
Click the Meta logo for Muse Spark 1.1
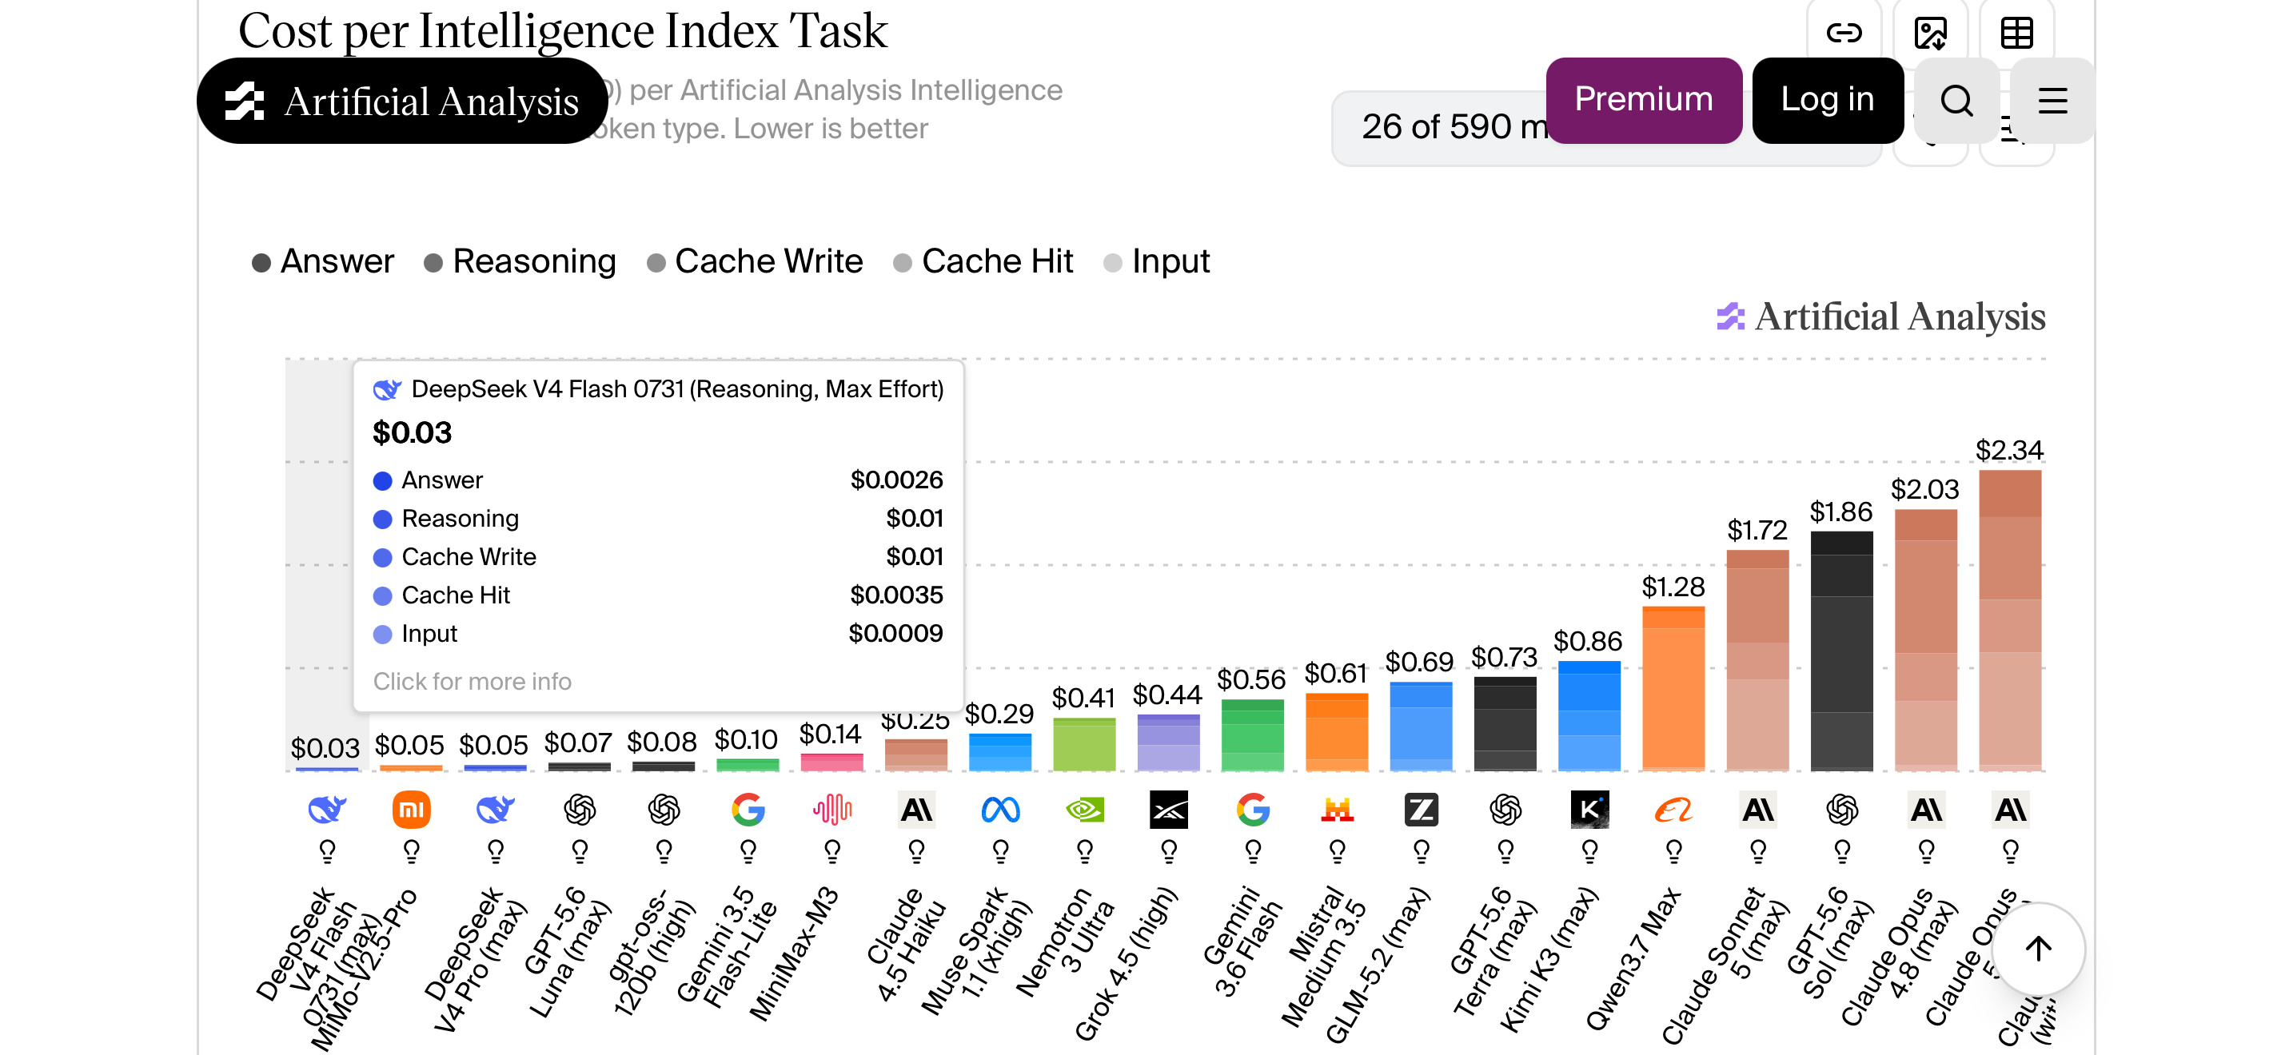pos(1000,810)
